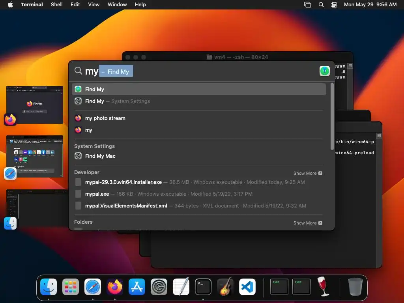Open the Apple menu
Viewport: 404px width, 303px height.
[x=10, y=5]
